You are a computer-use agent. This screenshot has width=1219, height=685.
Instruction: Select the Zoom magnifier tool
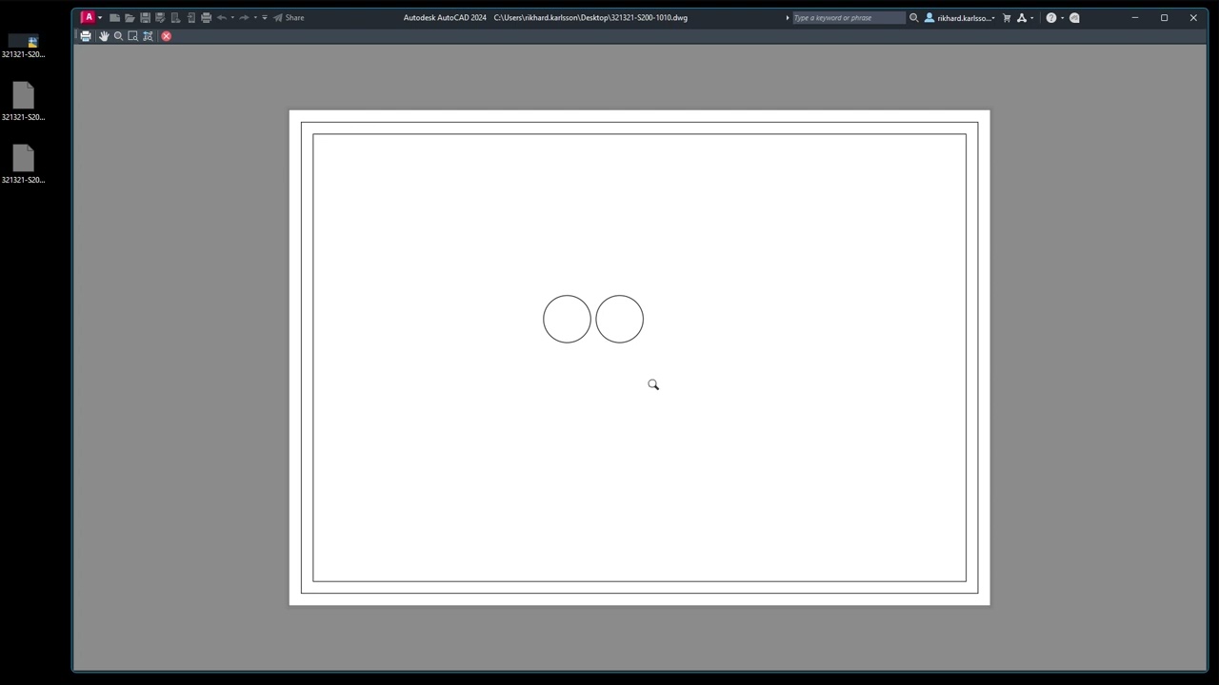(119, 36)
